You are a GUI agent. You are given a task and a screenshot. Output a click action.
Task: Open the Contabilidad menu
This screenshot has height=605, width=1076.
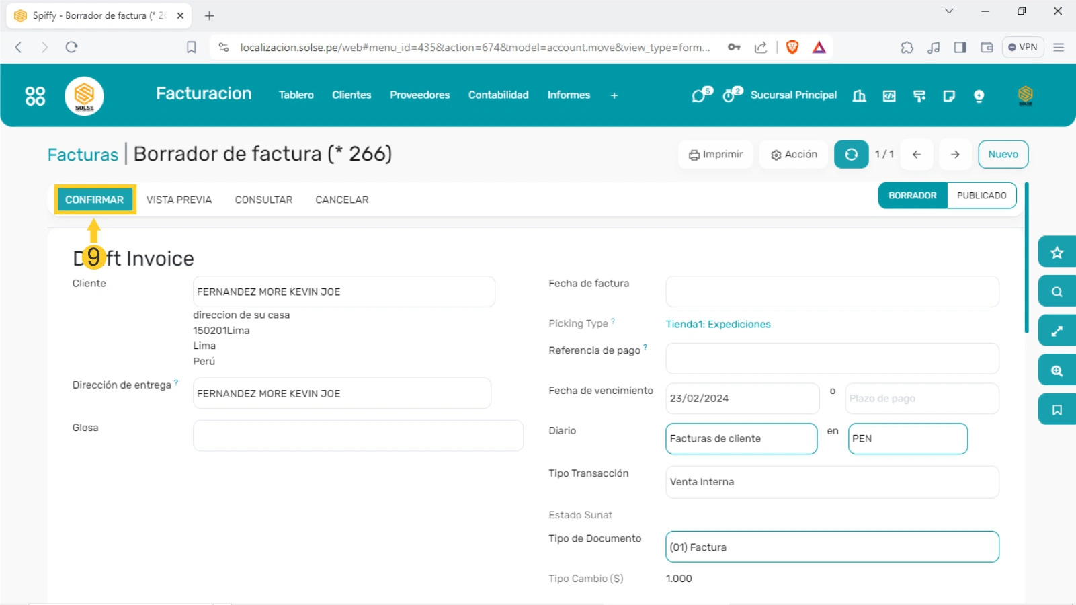tap(498, 95)
